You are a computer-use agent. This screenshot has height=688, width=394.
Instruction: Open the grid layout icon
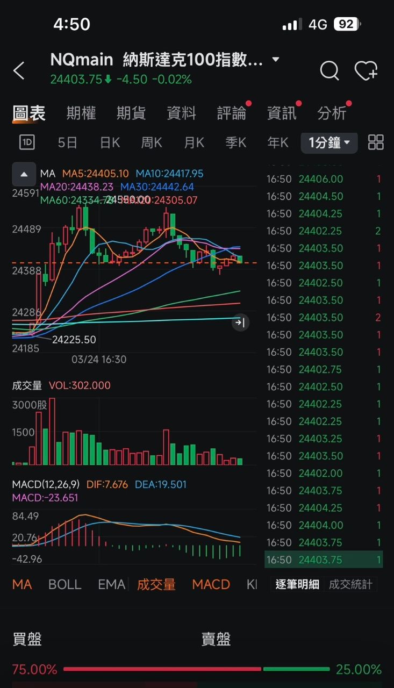pyautogui.click(x=376, y=142)
